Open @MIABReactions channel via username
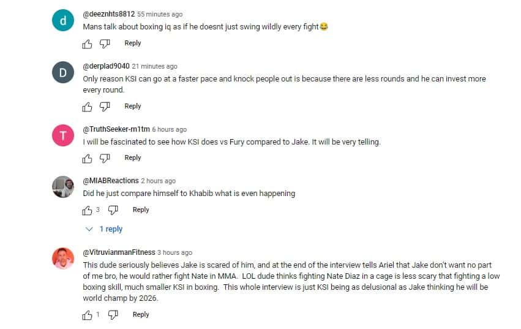The width and height of the screenshot is (521, 329). (x=110, y=181)
